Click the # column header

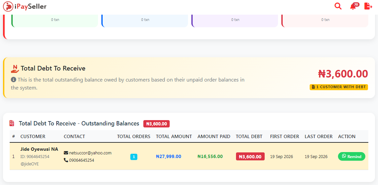pyautogui.click(x=13, y=136)
